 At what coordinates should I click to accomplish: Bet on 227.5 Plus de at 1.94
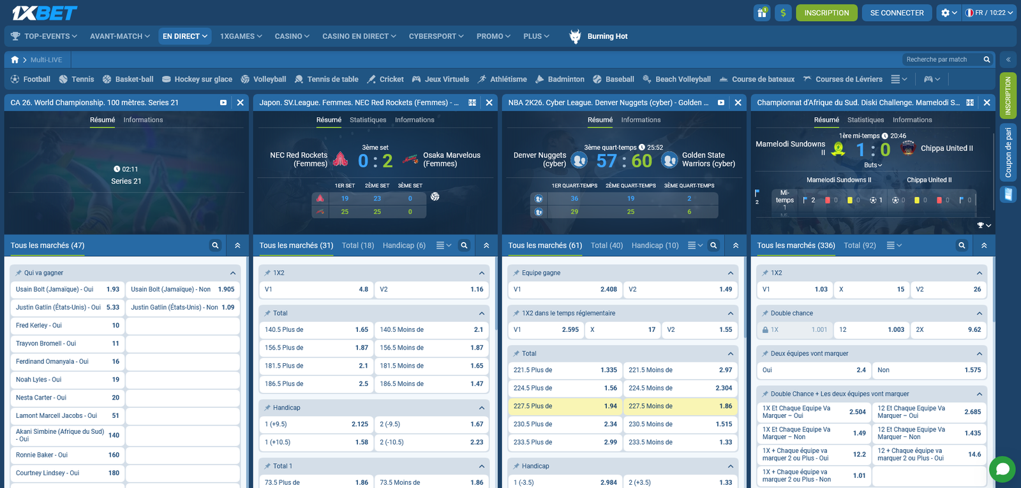coord(565,406)
